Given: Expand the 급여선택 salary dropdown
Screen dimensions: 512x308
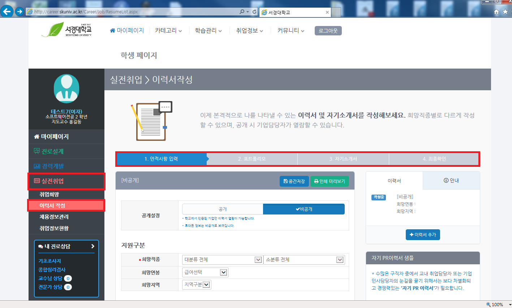Looking at the screenshot, I should (205, 272).
